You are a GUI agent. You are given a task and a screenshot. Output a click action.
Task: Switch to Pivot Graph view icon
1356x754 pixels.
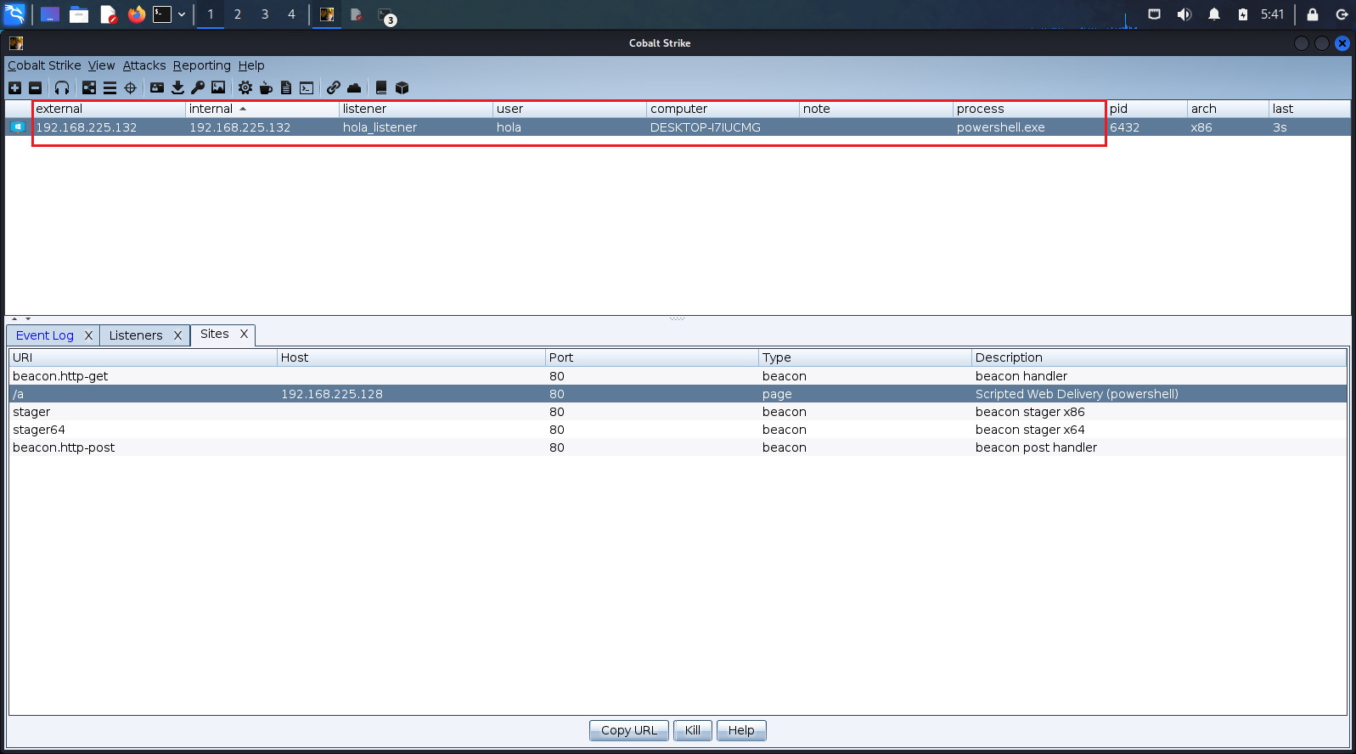[89, 87]
